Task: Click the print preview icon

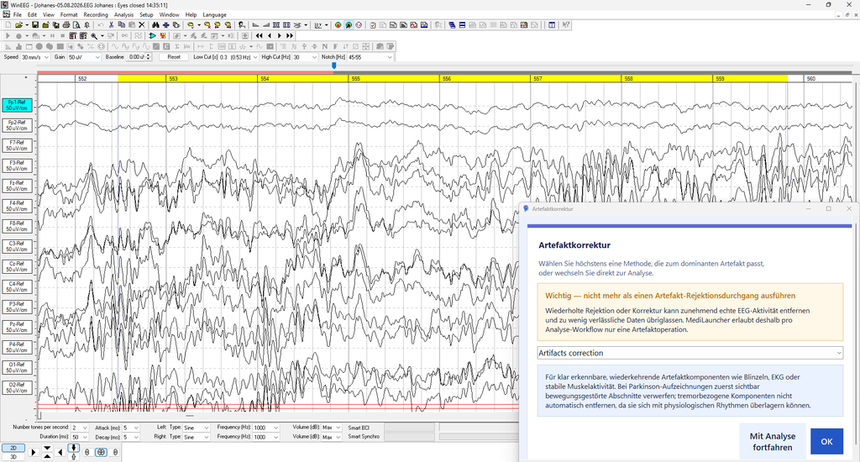Action: point(76,24)
